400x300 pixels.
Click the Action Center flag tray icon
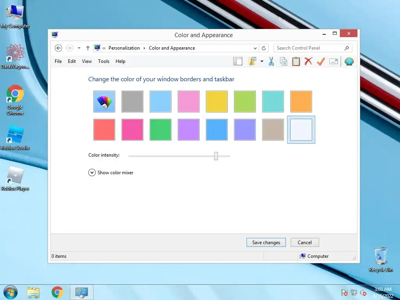pos(344,293)
